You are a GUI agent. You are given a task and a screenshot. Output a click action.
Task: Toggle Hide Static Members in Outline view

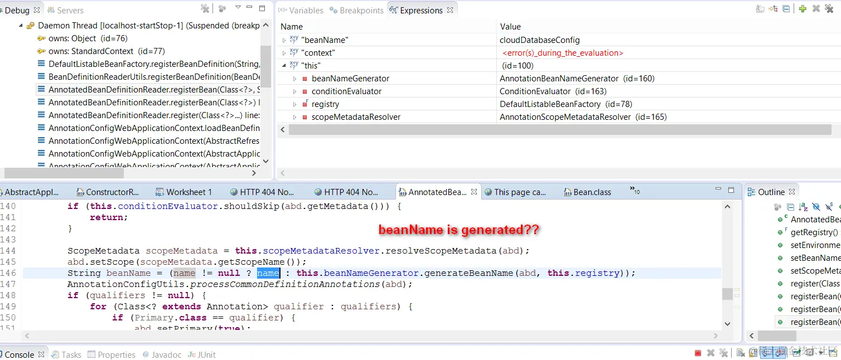tap(829, 207)
